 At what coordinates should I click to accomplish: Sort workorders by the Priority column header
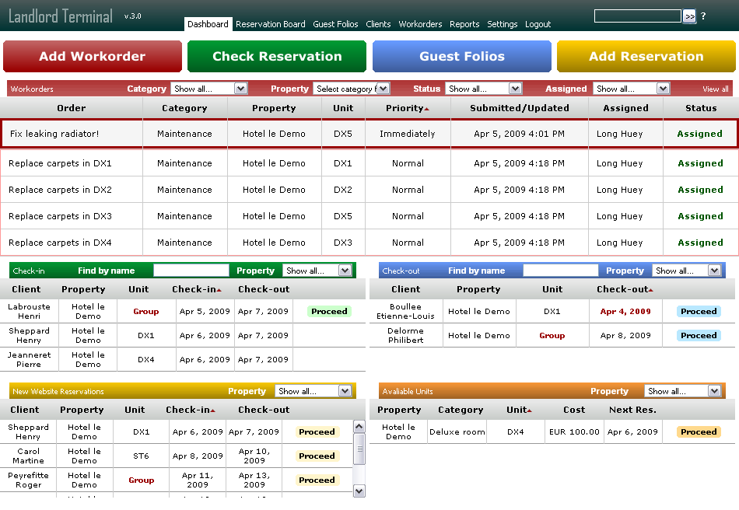coord(407,108)
